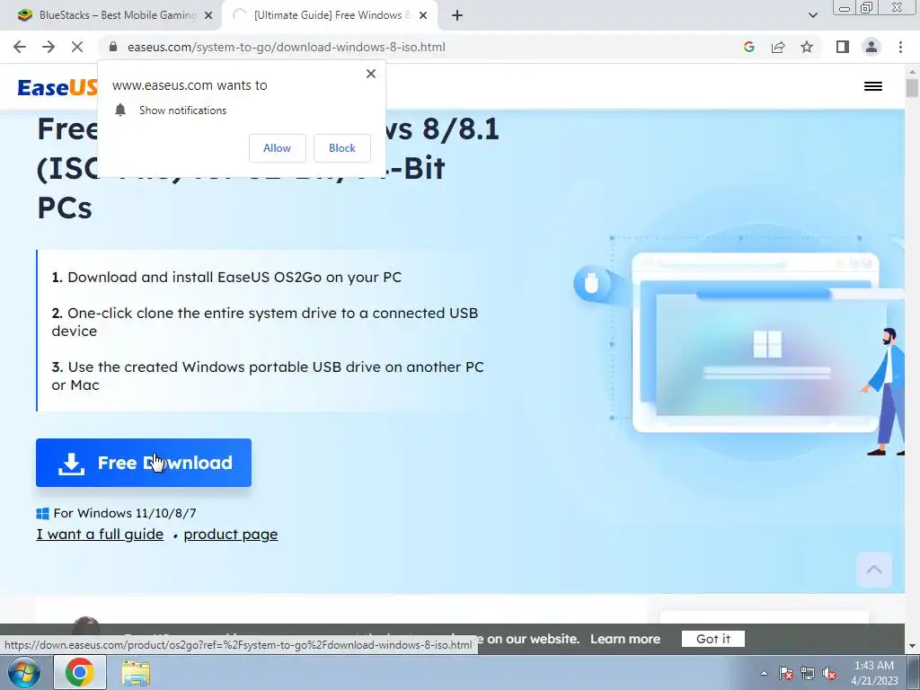
Task: Click step 3 text 'Use the created Windows portable USB'
Action: pyautogui.click(x=268, y=376)
